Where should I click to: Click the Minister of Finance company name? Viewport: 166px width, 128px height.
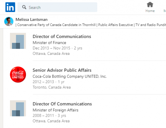pos(49,43)
